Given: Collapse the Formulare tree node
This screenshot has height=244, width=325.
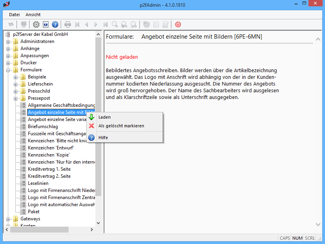Looking at the screenshot, I should [x=8, y=70].
